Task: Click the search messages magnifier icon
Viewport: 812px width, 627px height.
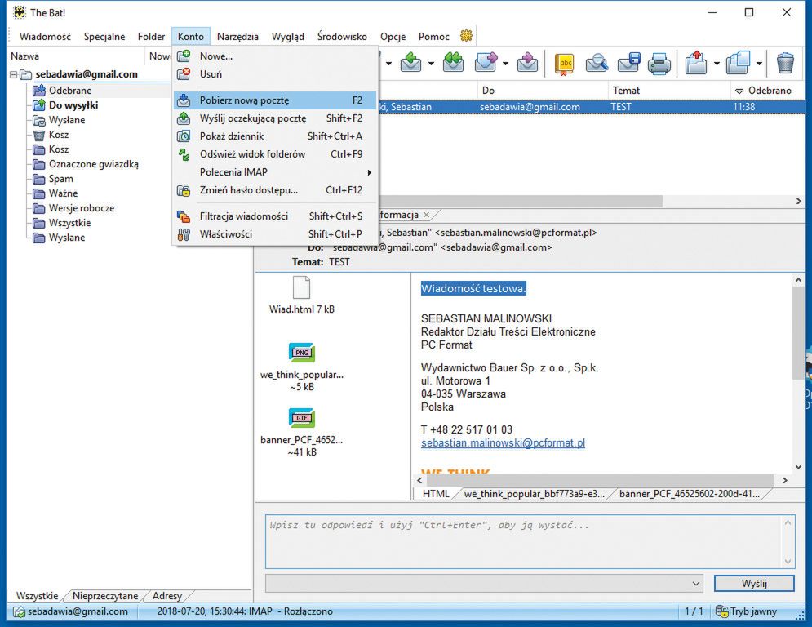Action: (x=597, y=63)
